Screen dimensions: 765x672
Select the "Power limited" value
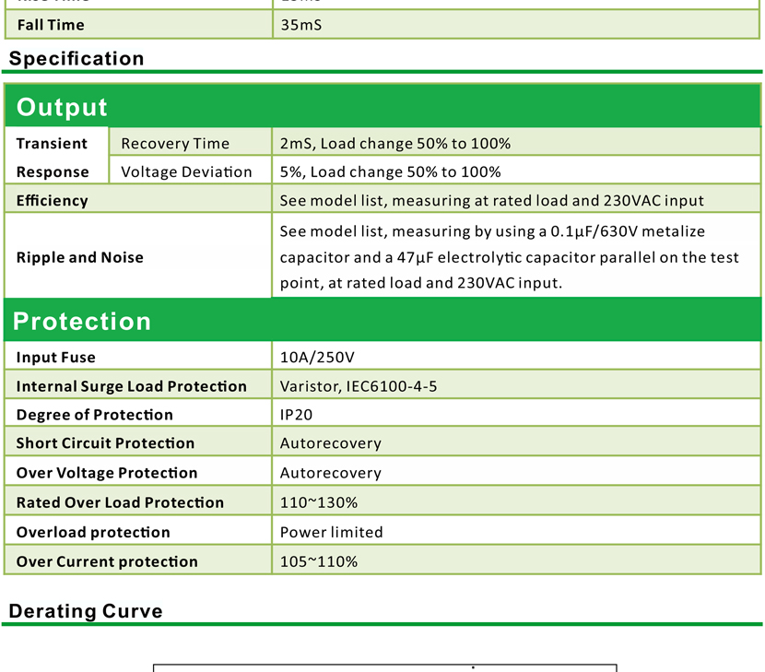click(x=331, y=532)
